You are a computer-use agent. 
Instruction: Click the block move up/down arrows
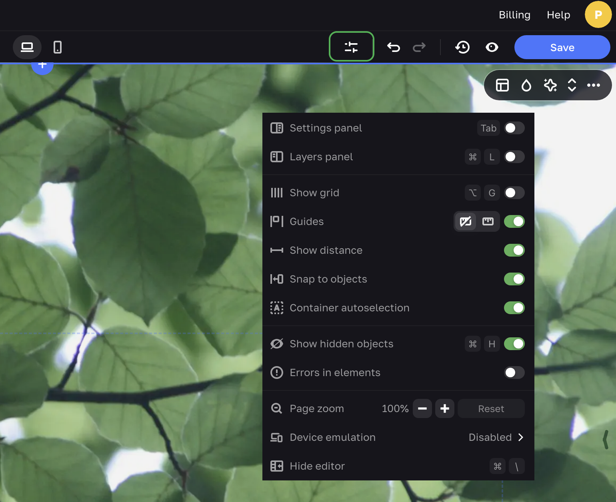(572, 85)
